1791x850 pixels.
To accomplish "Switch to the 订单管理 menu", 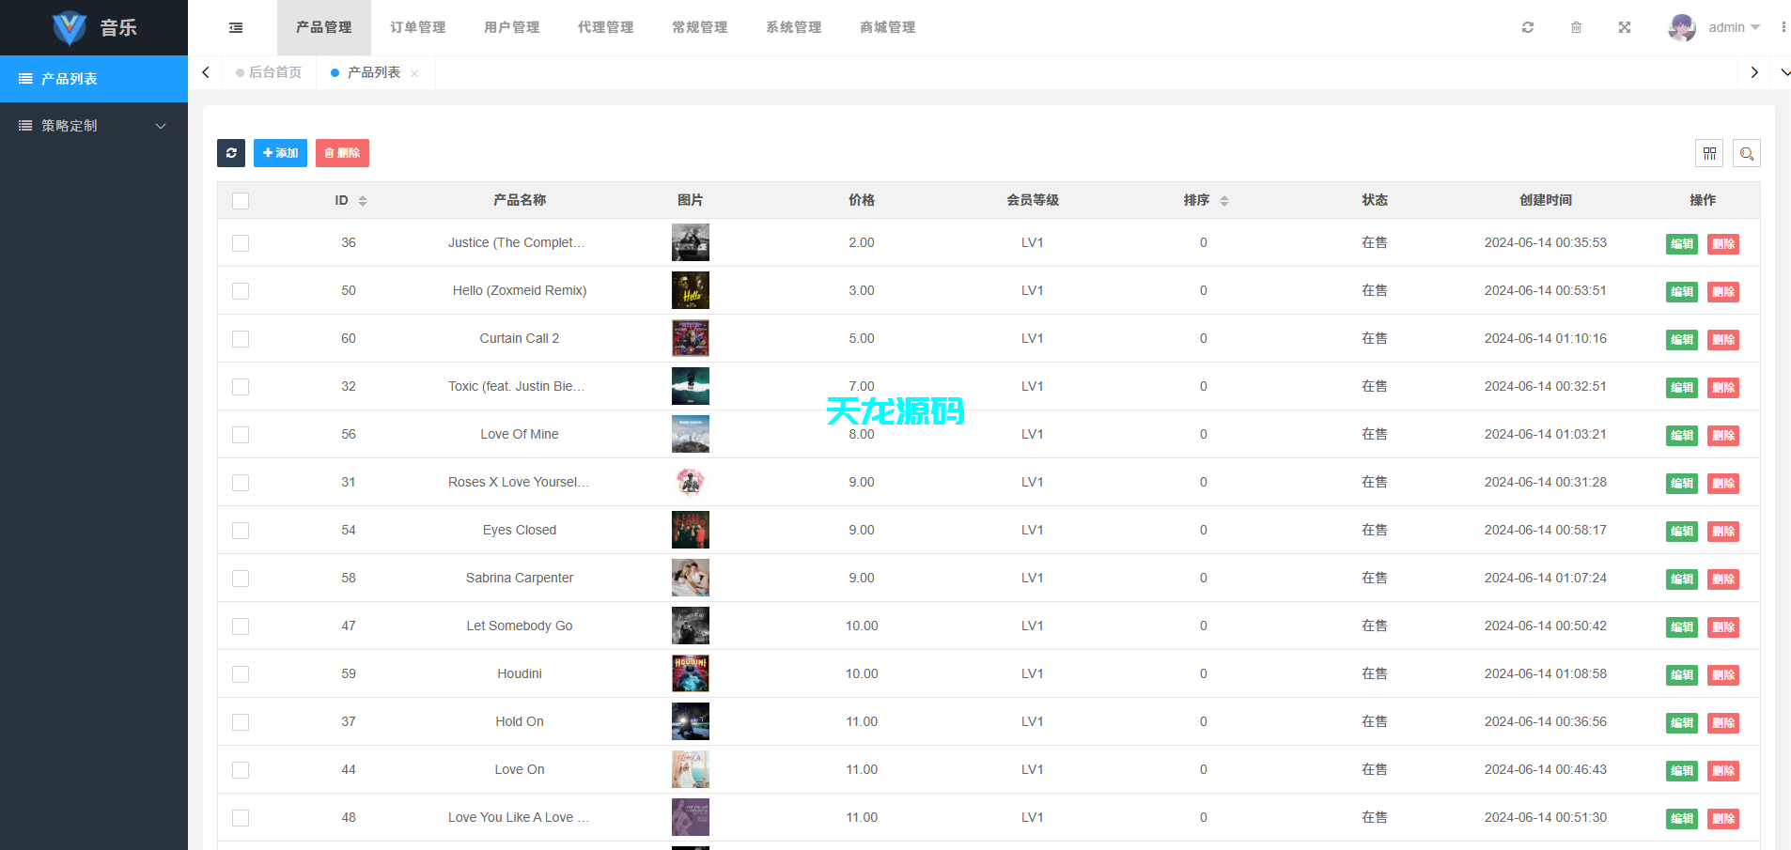I will point(417,27).
